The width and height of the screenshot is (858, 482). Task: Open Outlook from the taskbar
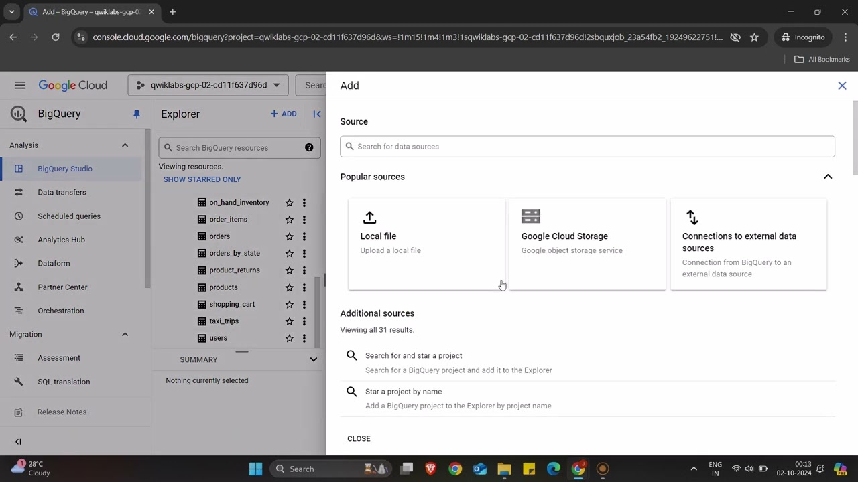(x=479, y=469)
